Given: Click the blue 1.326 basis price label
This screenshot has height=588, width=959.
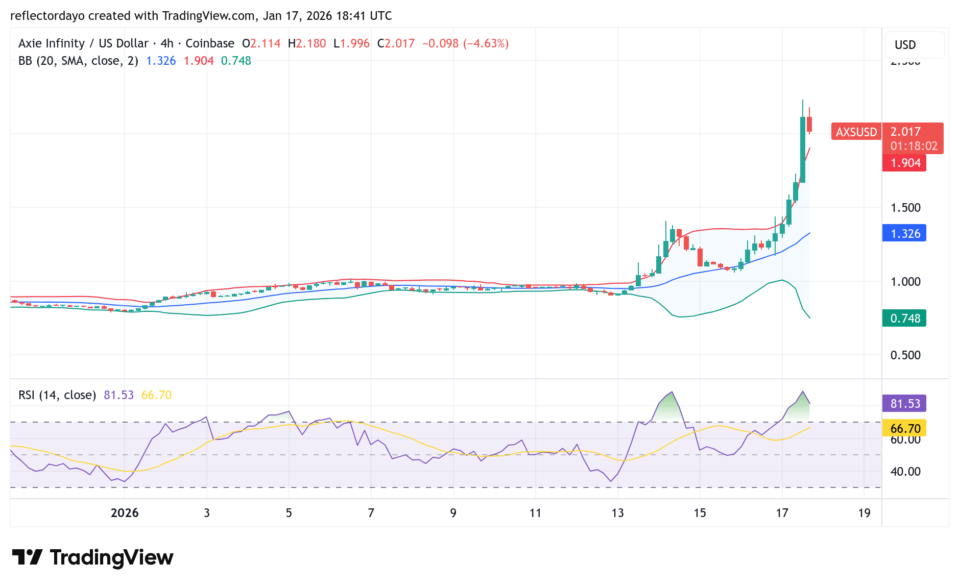Looking at the screenshot, I should (x=904, y=233).
